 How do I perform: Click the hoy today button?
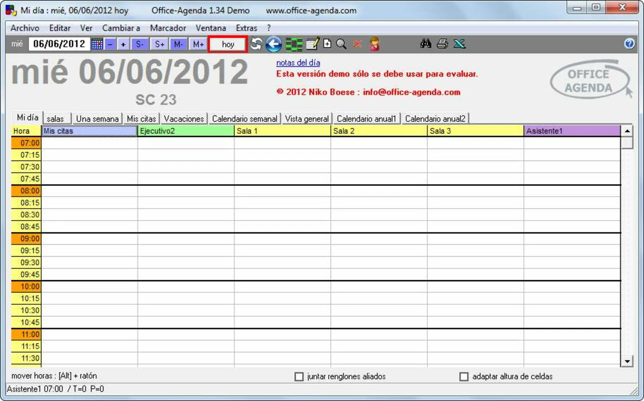(228, 44)
